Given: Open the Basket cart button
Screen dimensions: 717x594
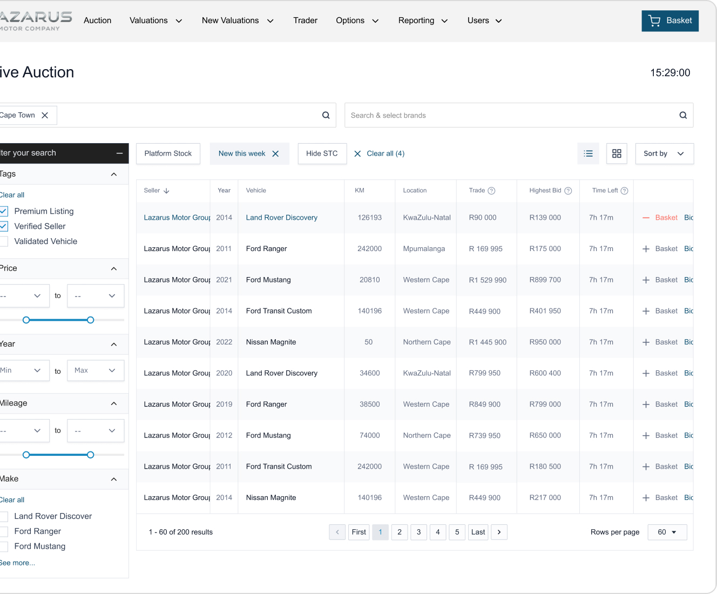Looking at the screenshot, I should pos(670,21).
